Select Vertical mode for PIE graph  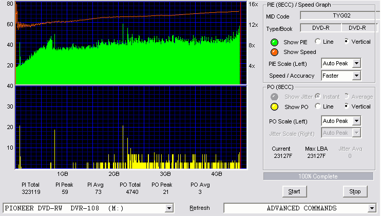click(x=347, y=41)
